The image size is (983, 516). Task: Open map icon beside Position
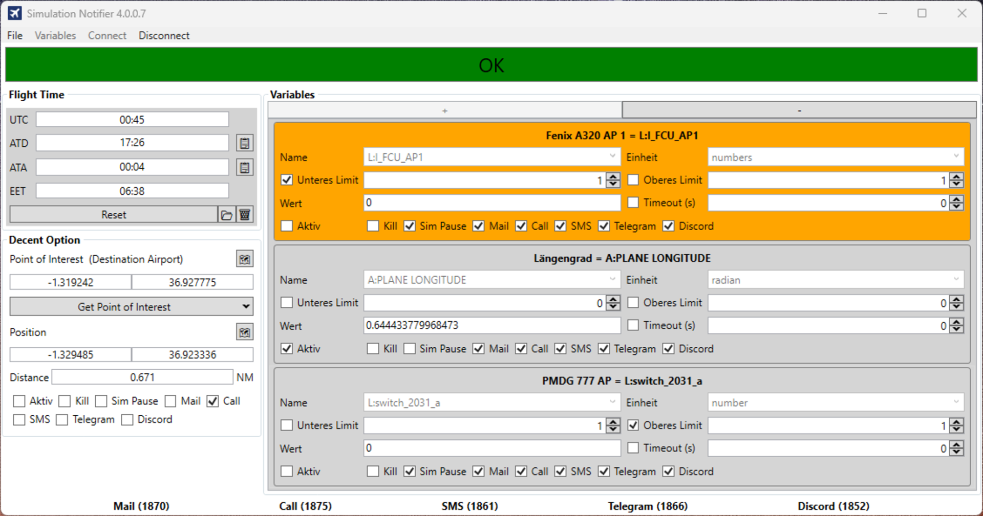coord(245,332)
